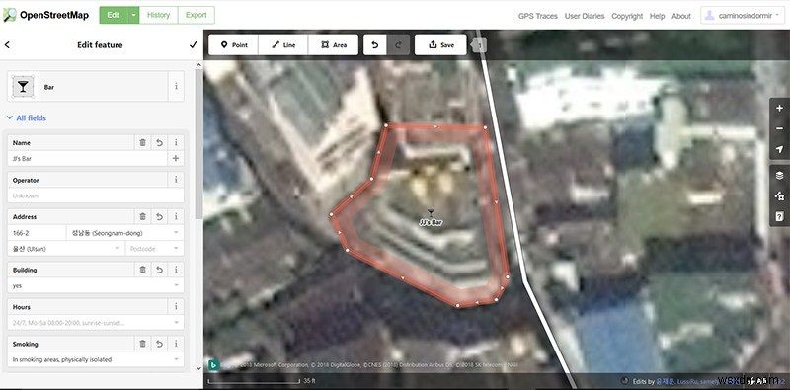The width and height of the screenshot is (790, 390).
Task: Add a multilingual name with plus icon
Action: [176, 159]
